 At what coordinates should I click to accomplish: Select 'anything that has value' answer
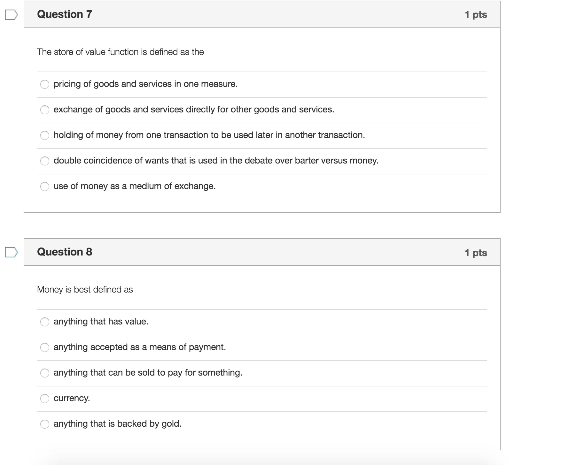coord(45,322)
